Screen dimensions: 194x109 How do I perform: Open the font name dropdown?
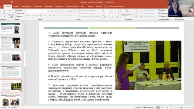click(41, 12)
